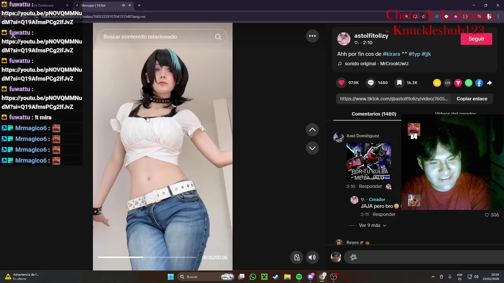
Task: Click the search magnifier in related content bar
Action: 218,37
